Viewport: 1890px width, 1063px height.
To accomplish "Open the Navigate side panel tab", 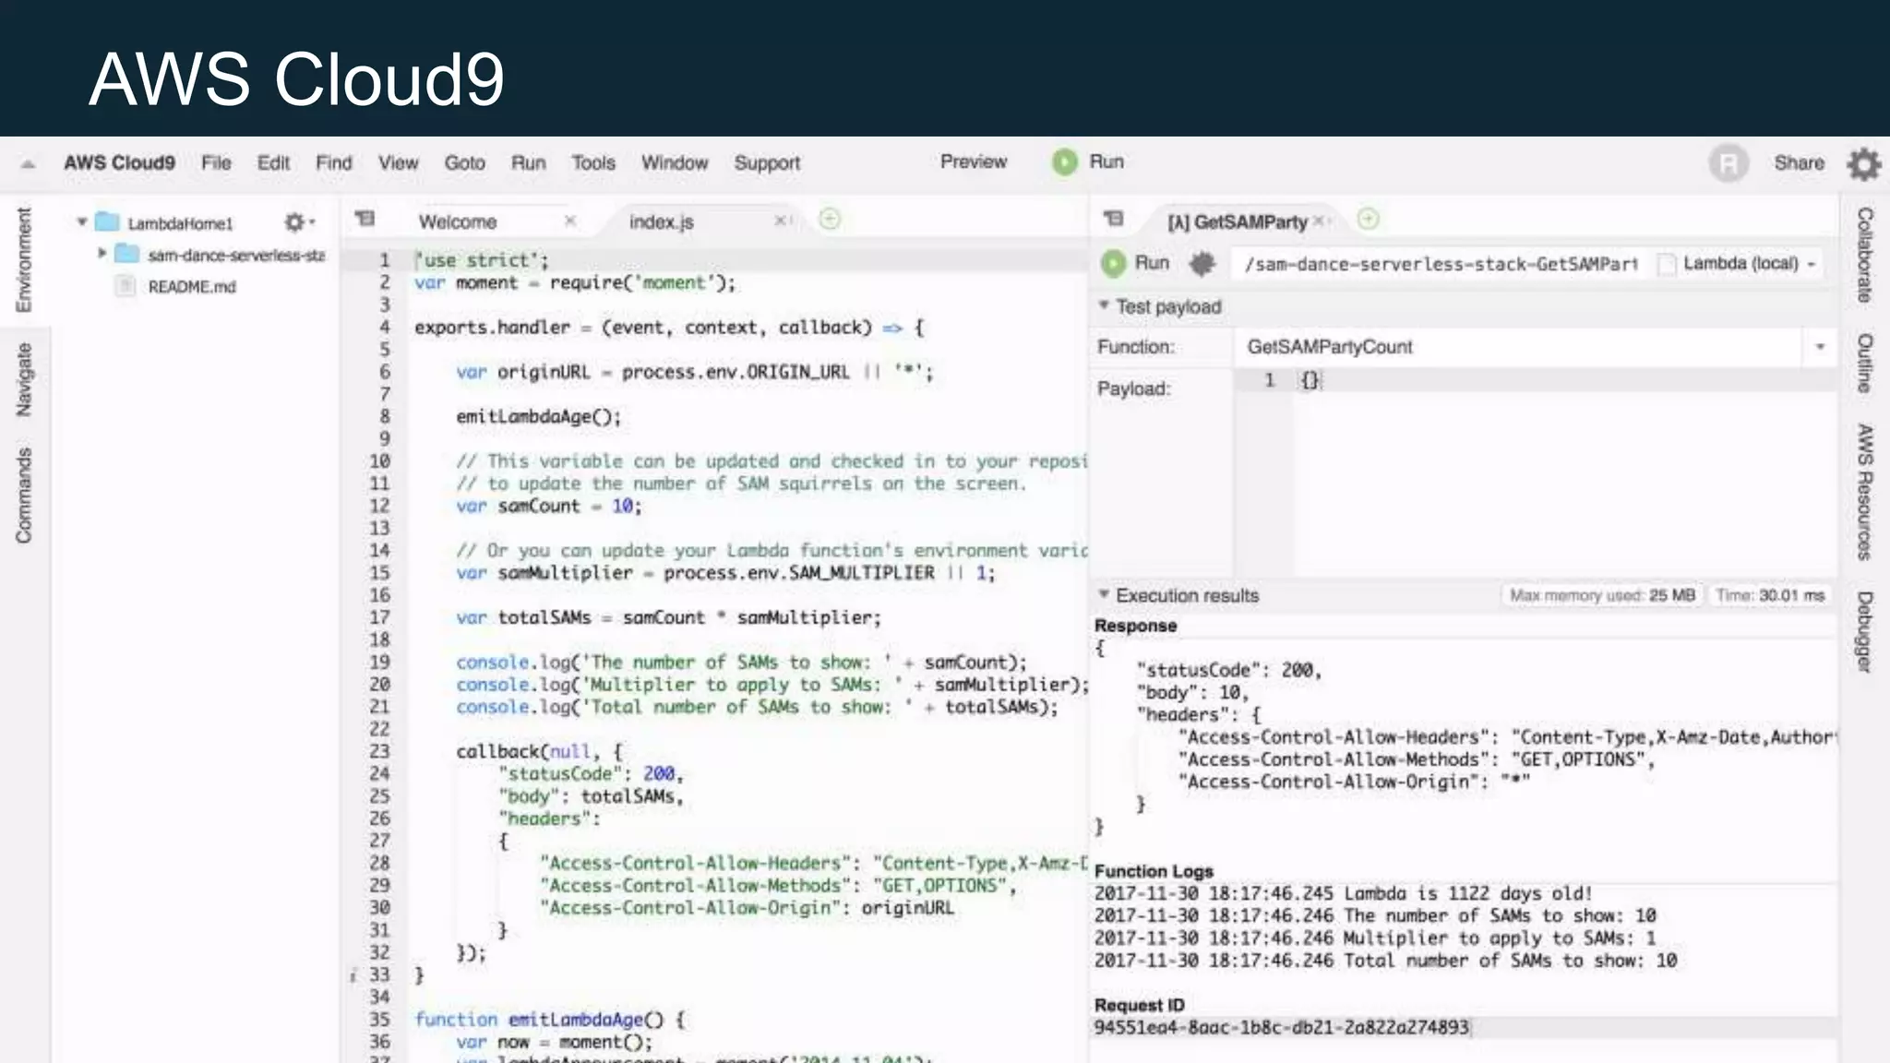I will (x=24, y=378).
